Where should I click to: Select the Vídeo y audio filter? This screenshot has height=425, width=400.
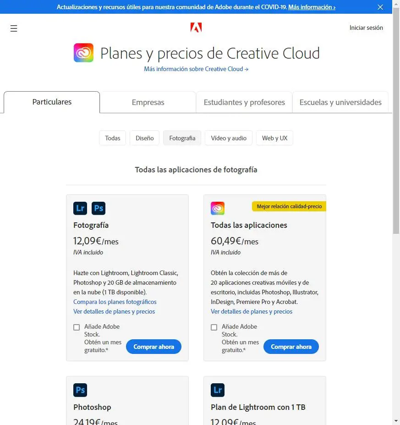click(229, 138)
